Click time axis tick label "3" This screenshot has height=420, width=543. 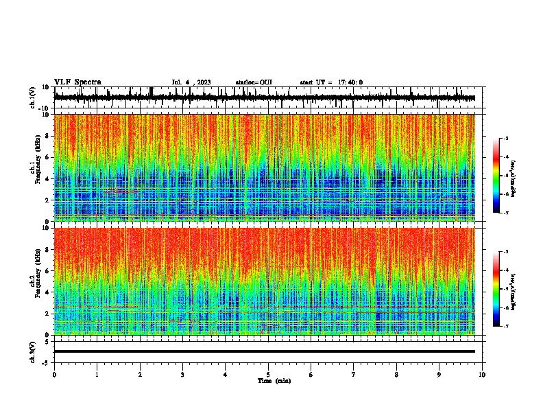coord(182,375)
